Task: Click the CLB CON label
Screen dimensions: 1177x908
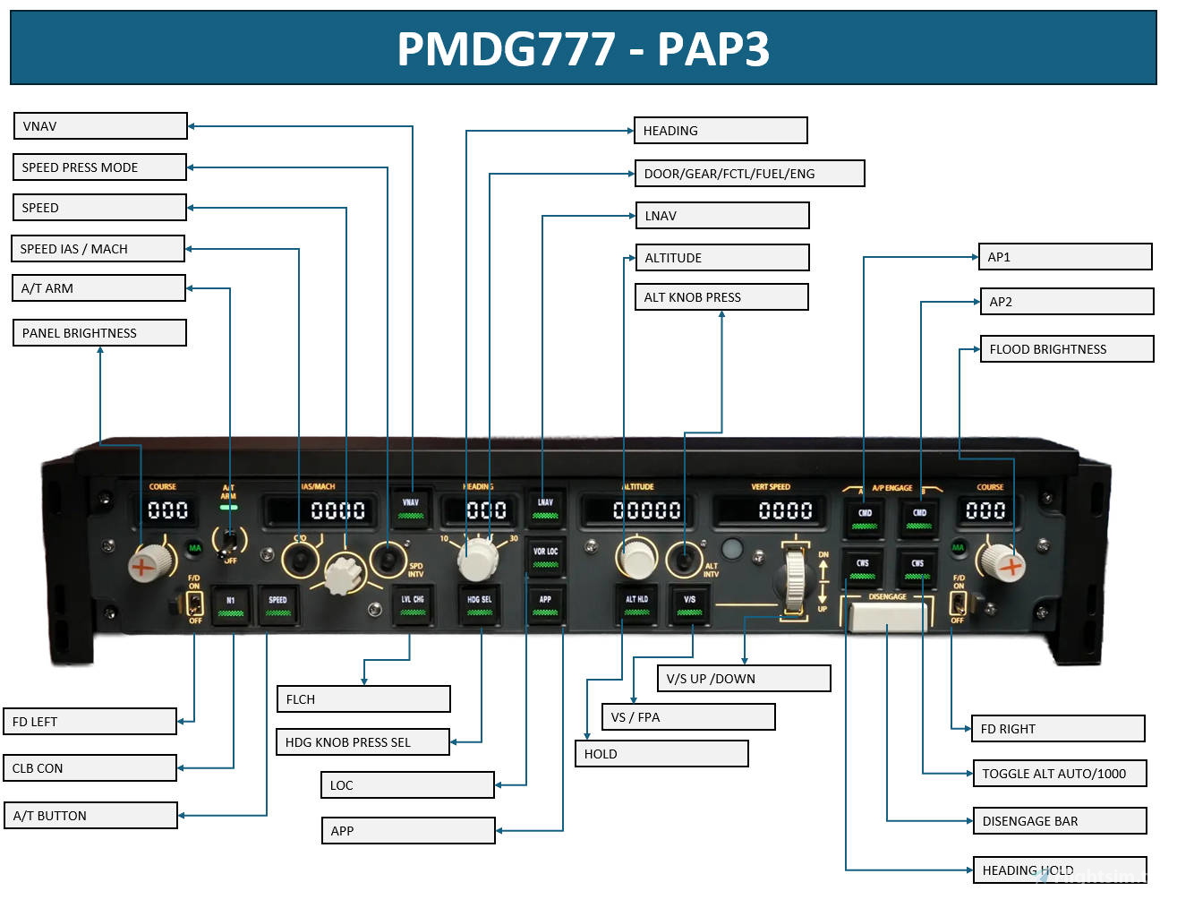Action: click(x=90, y=768)
